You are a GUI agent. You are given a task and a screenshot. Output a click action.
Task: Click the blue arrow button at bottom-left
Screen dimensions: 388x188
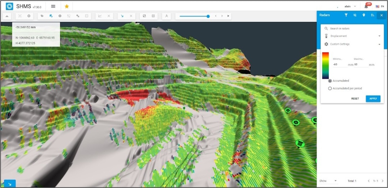coord(10,184)
